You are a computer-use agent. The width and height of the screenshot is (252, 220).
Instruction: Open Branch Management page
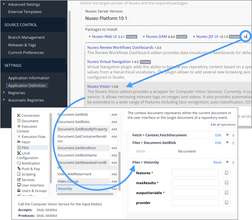(x=26, y=37)
